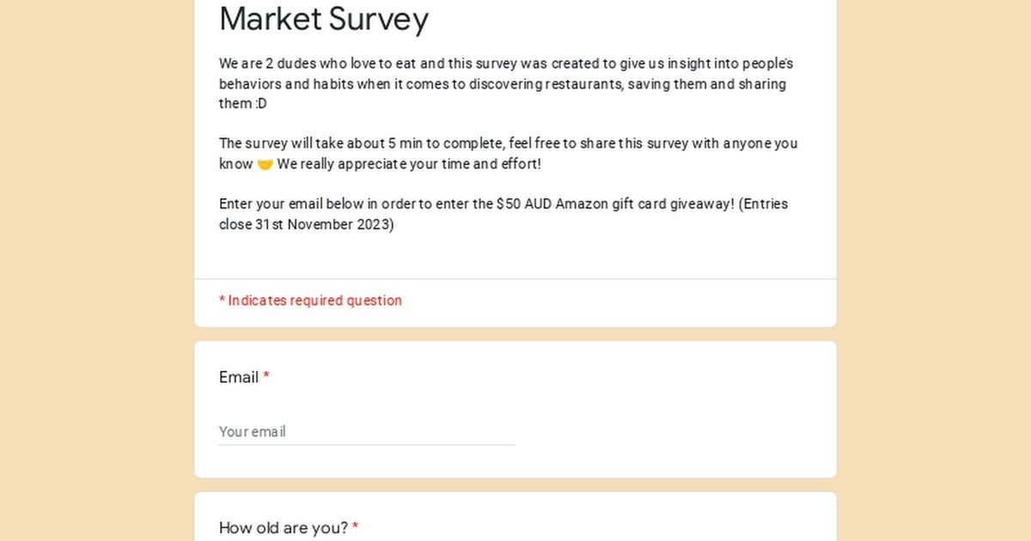This screenshot has height=541, width=1031.
Task: Click the handshake emoji in the description
Action: (x=265, y=164)
